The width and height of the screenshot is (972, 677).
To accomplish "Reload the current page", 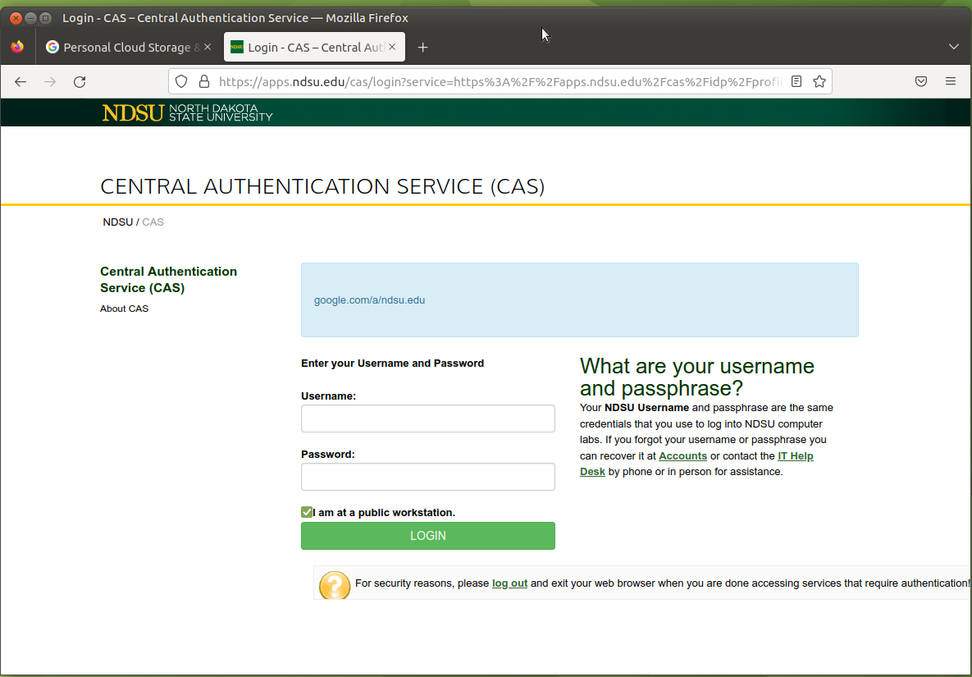I will point(80,81).
